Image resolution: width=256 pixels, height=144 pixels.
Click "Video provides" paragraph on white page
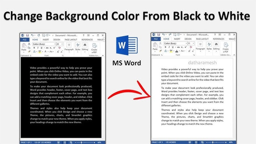(x=192, y=76)
